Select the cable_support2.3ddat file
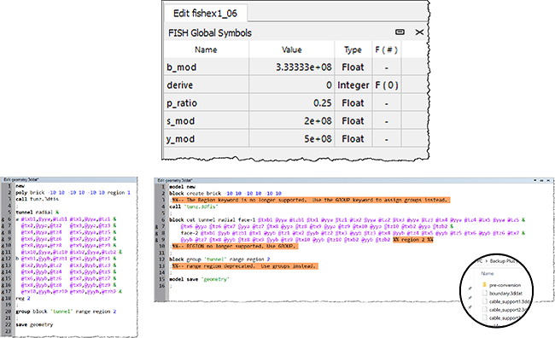The image size is (555, 338). tap(505, 310)
